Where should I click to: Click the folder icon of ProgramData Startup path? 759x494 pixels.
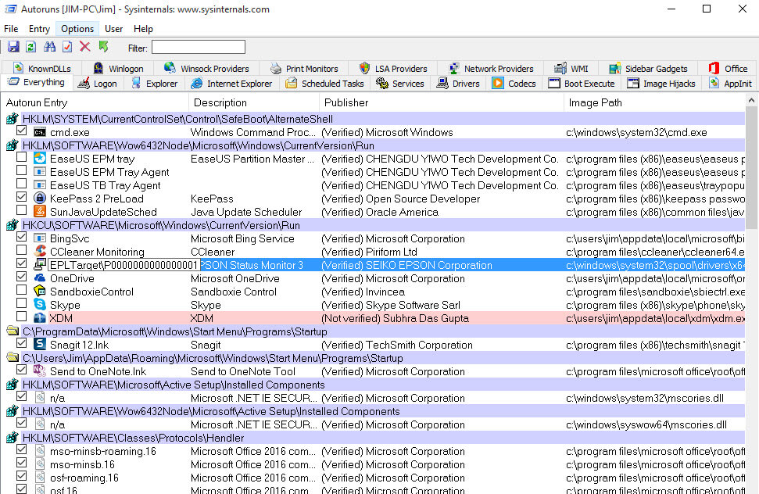pyautogui.click(x=12, y=331)
